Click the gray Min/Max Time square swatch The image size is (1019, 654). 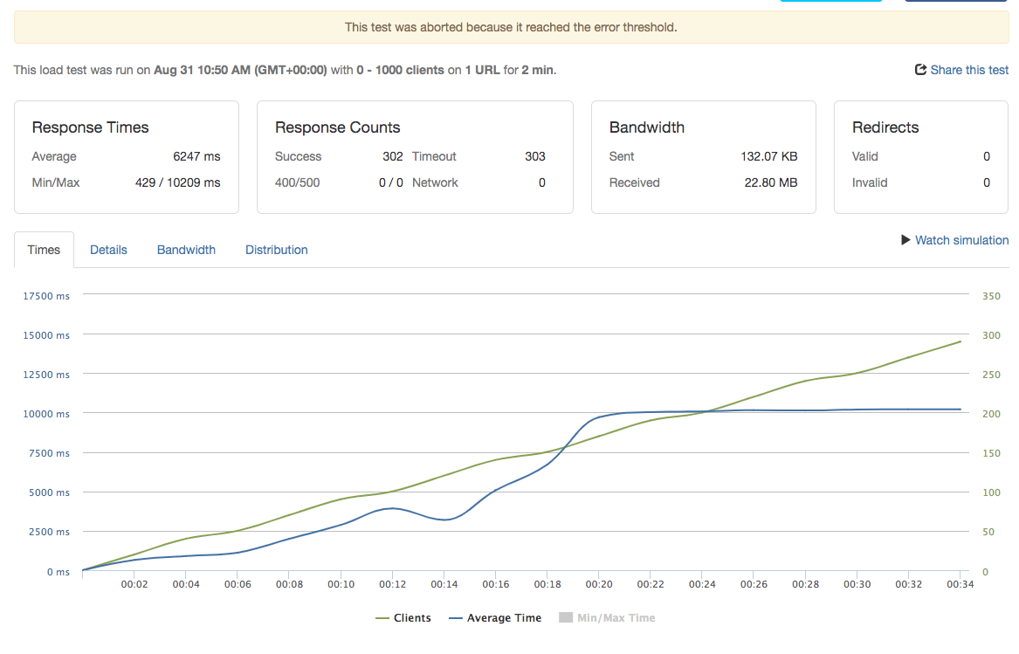pyautogui.click(x=564, y=617)
